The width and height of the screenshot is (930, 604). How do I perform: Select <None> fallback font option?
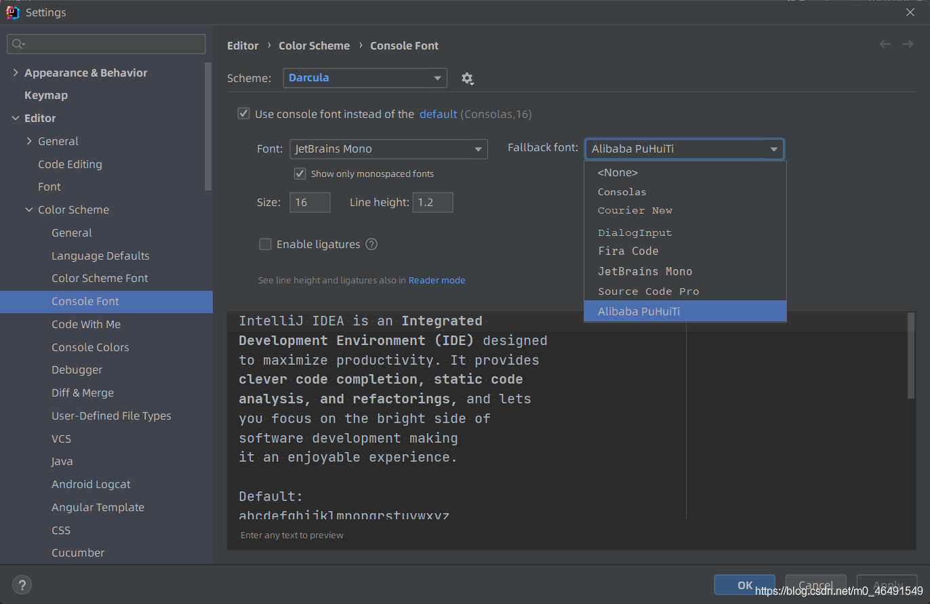(685, 172)
